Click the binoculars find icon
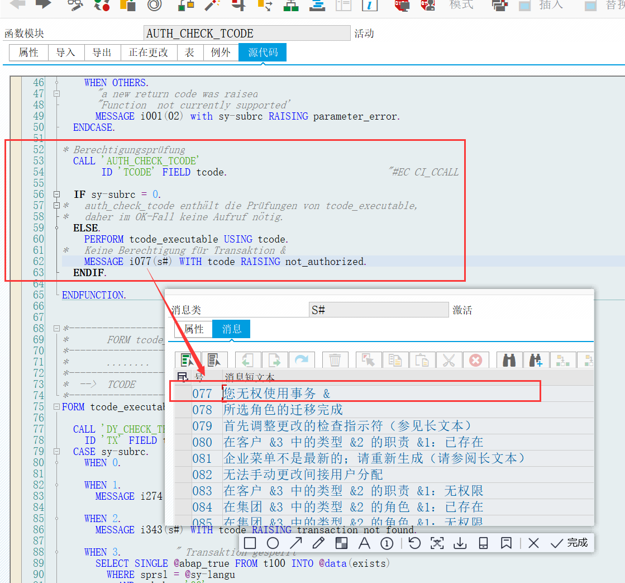The height and width of the screenshot is (583, 625). (509, 361)
